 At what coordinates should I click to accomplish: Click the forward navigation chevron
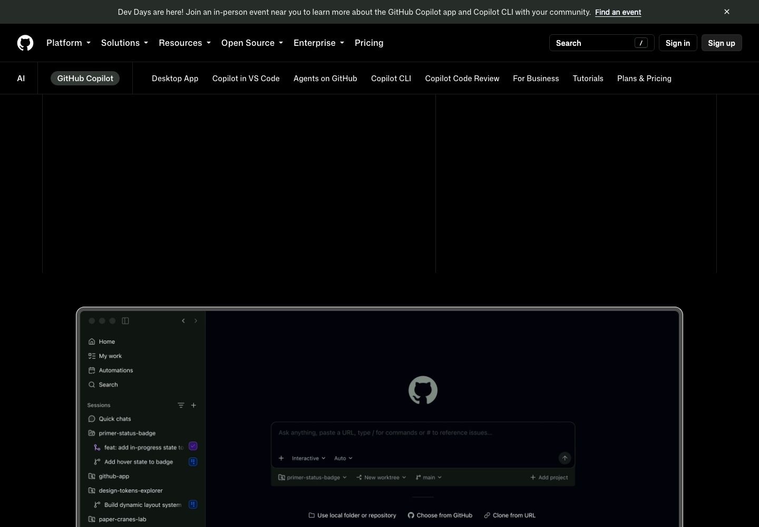pos(196,320)
